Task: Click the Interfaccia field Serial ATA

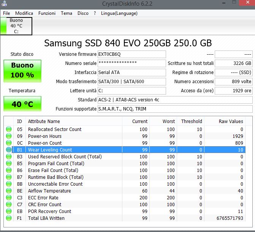Action: (x=132, y=73)
